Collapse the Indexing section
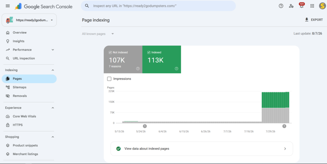Viewport: 327px width, 164px height. (53, 70)
